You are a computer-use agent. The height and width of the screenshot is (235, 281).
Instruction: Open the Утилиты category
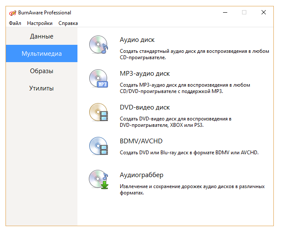tap(41, 88)
